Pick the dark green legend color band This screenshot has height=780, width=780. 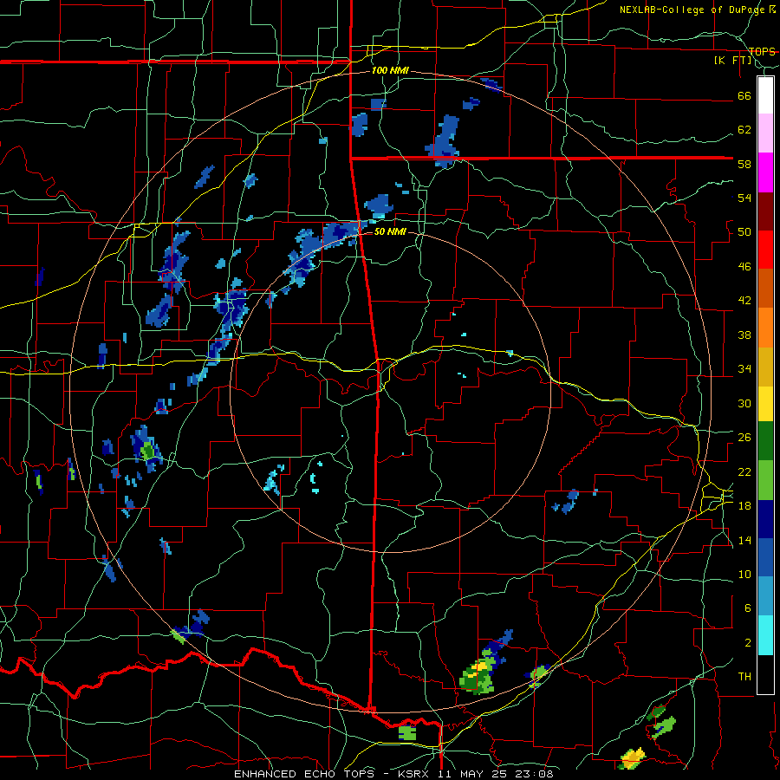click(x=765, y=441)
